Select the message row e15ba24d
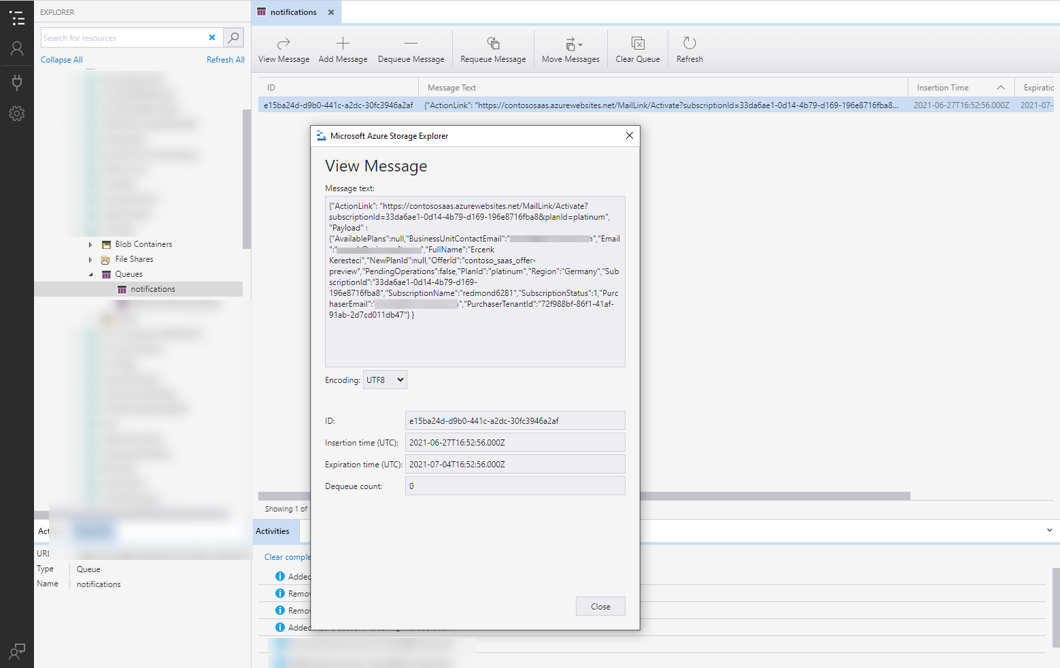 (655, 105)
